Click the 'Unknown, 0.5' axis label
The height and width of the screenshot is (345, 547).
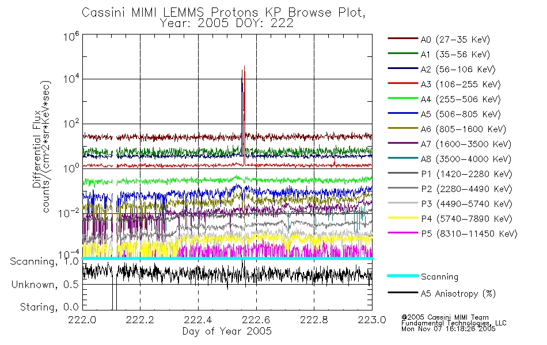click(x=45, y=285)
